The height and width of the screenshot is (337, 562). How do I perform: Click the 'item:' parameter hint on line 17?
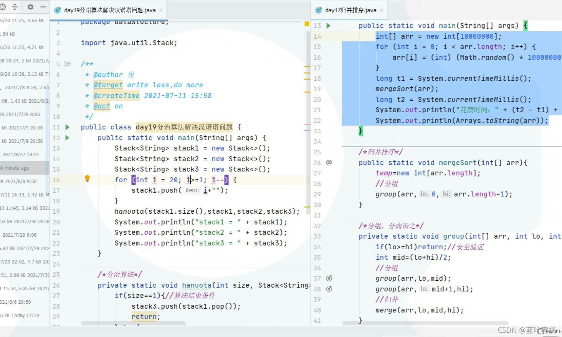[x=192, y=190]
